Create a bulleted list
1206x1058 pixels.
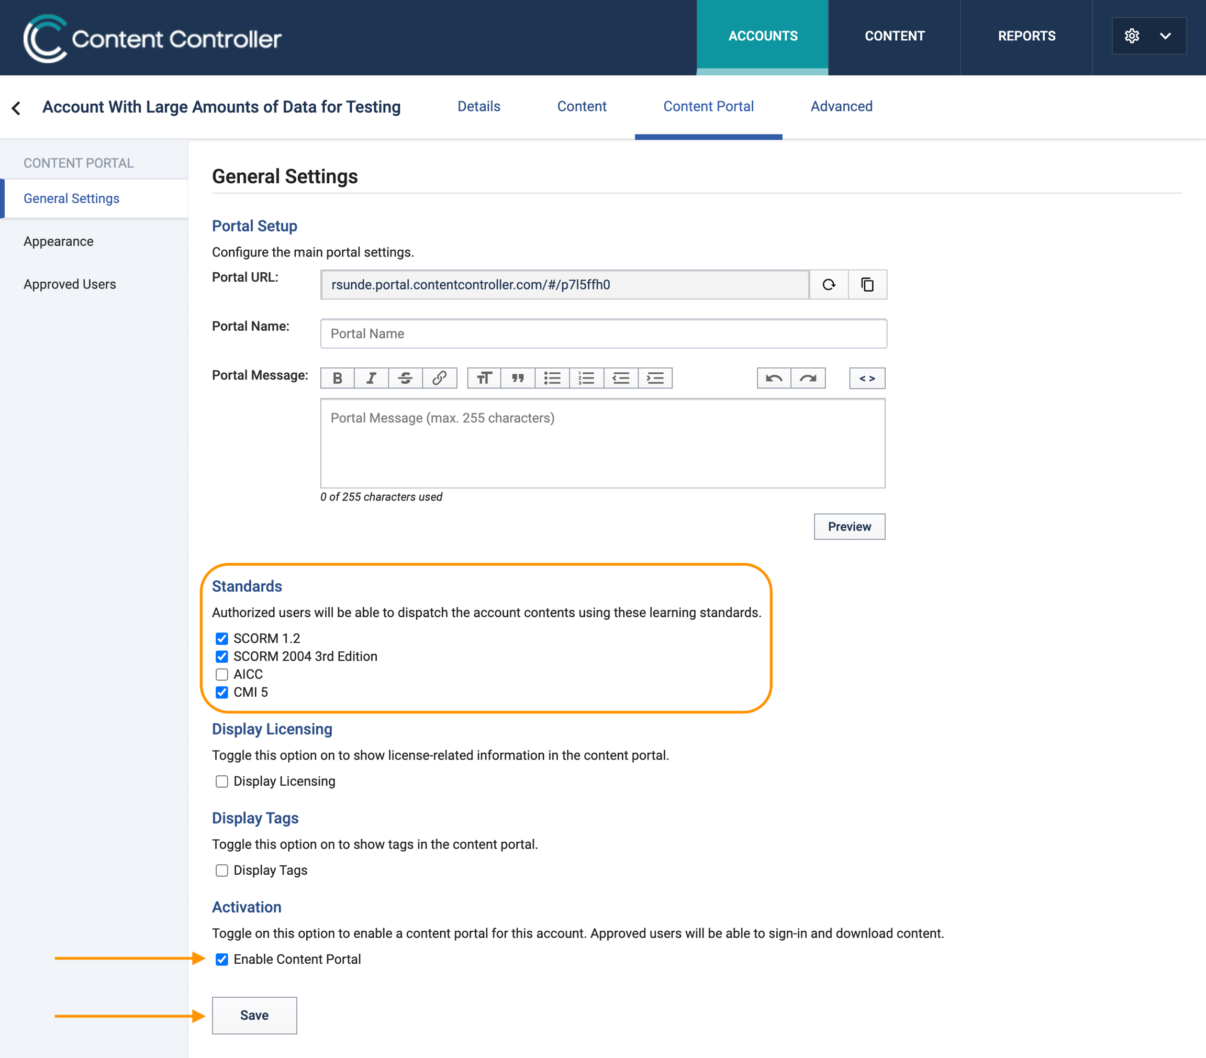tap(552, 377)
